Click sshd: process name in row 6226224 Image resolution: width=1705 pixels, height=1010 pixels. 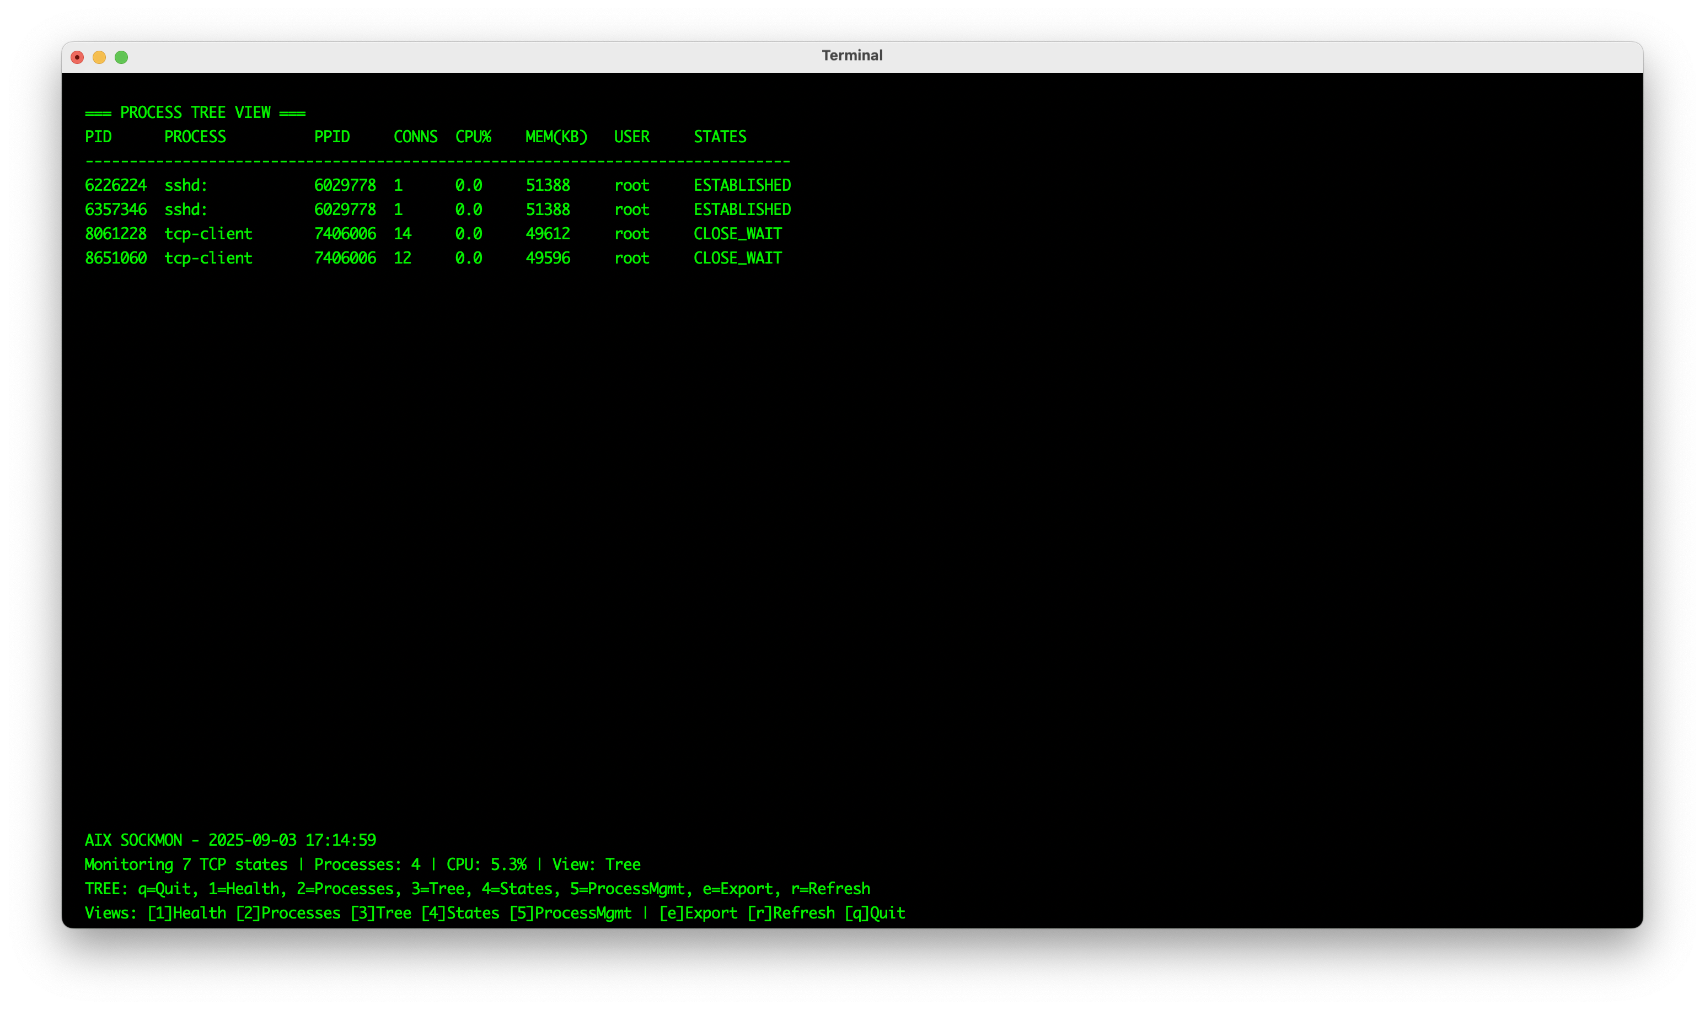click(186, 185)
